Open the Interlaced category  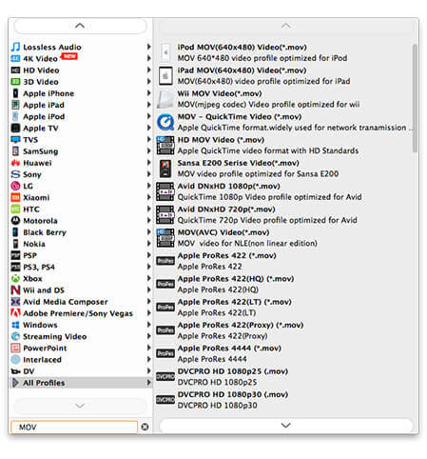81,359
